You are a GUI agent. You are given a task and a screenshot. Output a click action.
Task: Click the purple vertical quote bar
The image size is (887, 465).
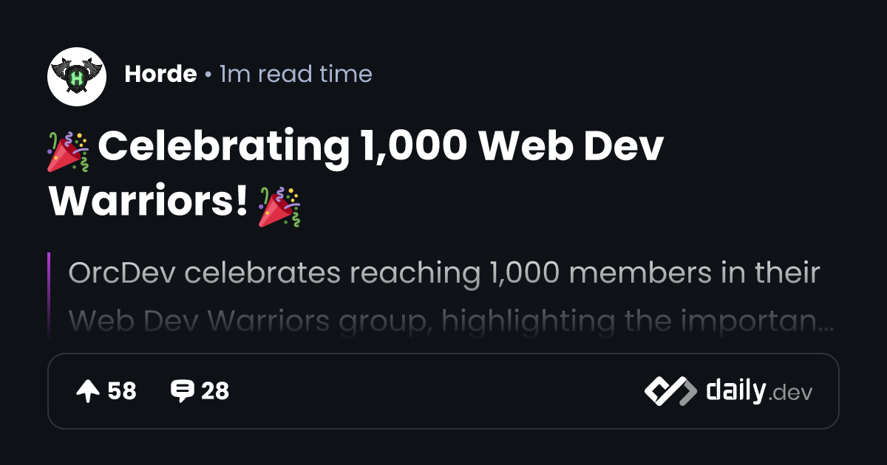click(x=49, y=295)
